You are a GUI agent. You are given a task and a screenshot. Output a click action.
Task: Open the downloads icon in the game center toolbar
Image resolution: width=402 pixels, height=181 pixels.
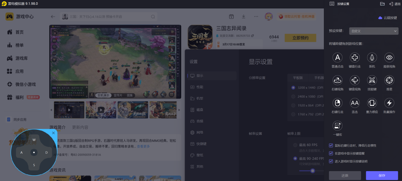coord(244,17)
